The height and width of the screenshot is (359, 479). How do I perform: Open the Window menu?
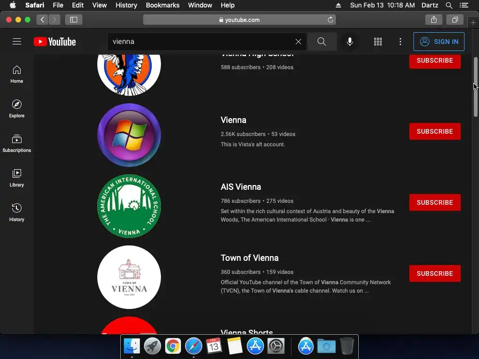click(200, 5)
